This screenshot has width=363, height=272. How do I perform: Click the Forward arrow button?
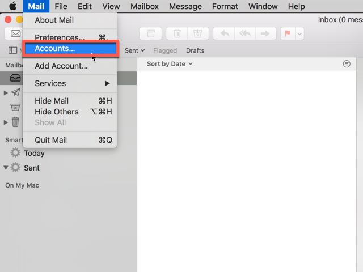click(265, 34)
